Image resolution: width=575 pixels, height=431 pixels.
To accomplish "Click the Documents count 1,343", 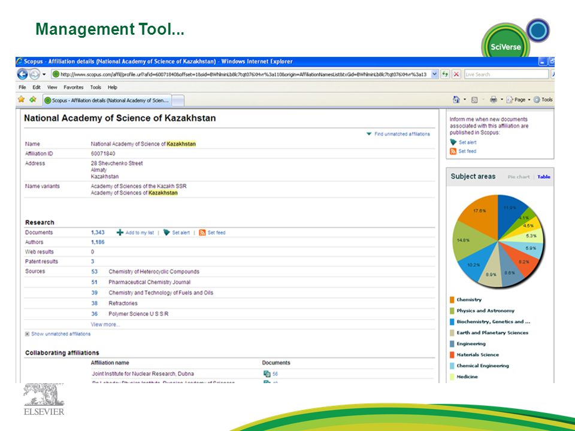I will coord(98,232).
